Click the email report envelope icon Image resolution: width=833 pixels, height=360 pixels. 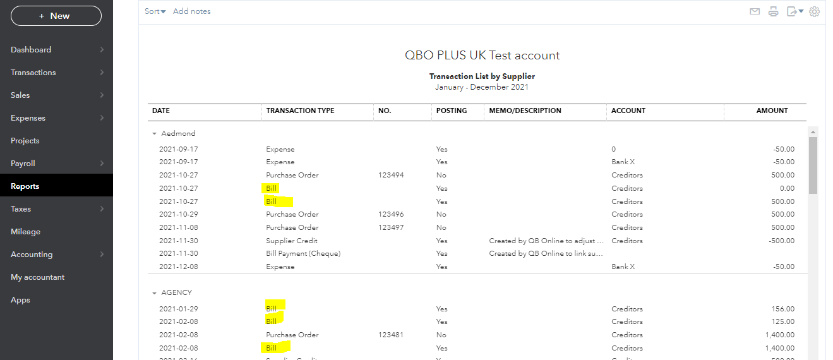754,11
